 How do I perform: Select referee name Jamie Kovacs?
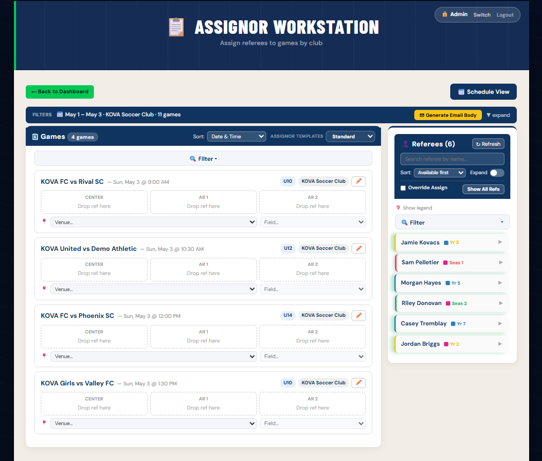pos(420,242)
